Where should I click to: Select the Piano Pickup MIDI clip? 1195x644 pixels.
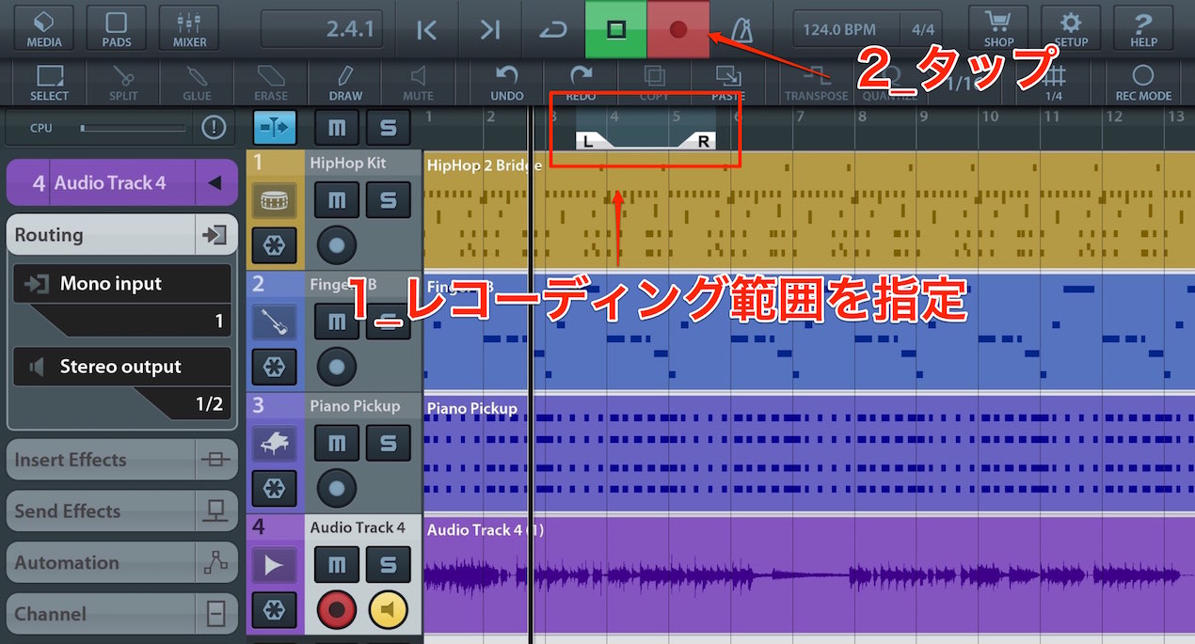click(x=809, y=452)
